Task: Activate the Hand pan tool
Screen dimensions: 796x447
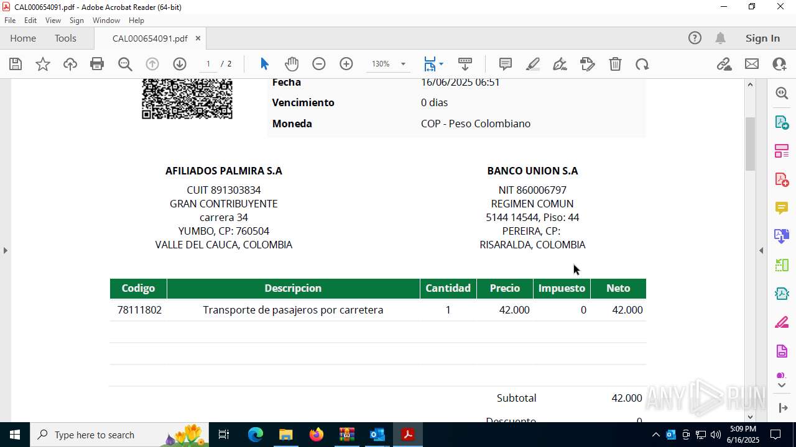Action: [x=292, y=64]
